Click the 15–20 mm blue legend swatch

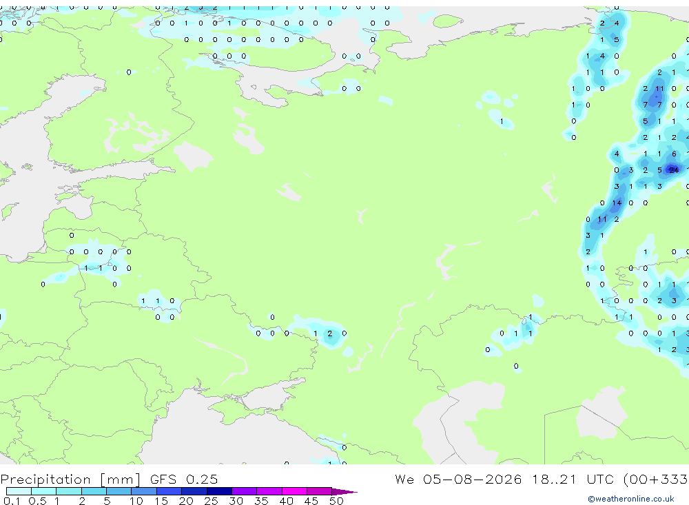pos(169,491)
